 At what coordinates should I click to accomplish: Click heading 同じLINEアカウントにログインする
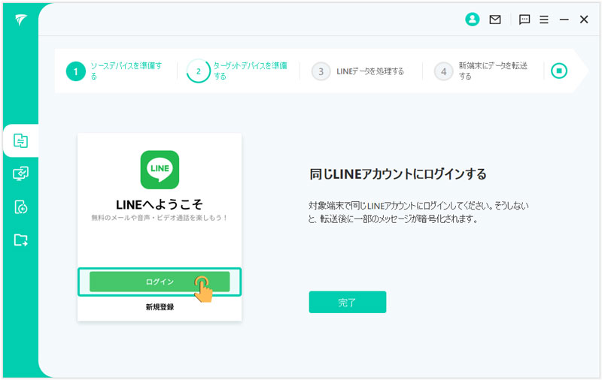[398, 174]
